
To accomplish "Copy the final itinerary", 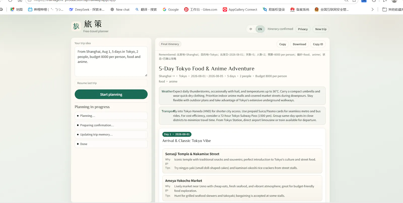I will (283, 44).
